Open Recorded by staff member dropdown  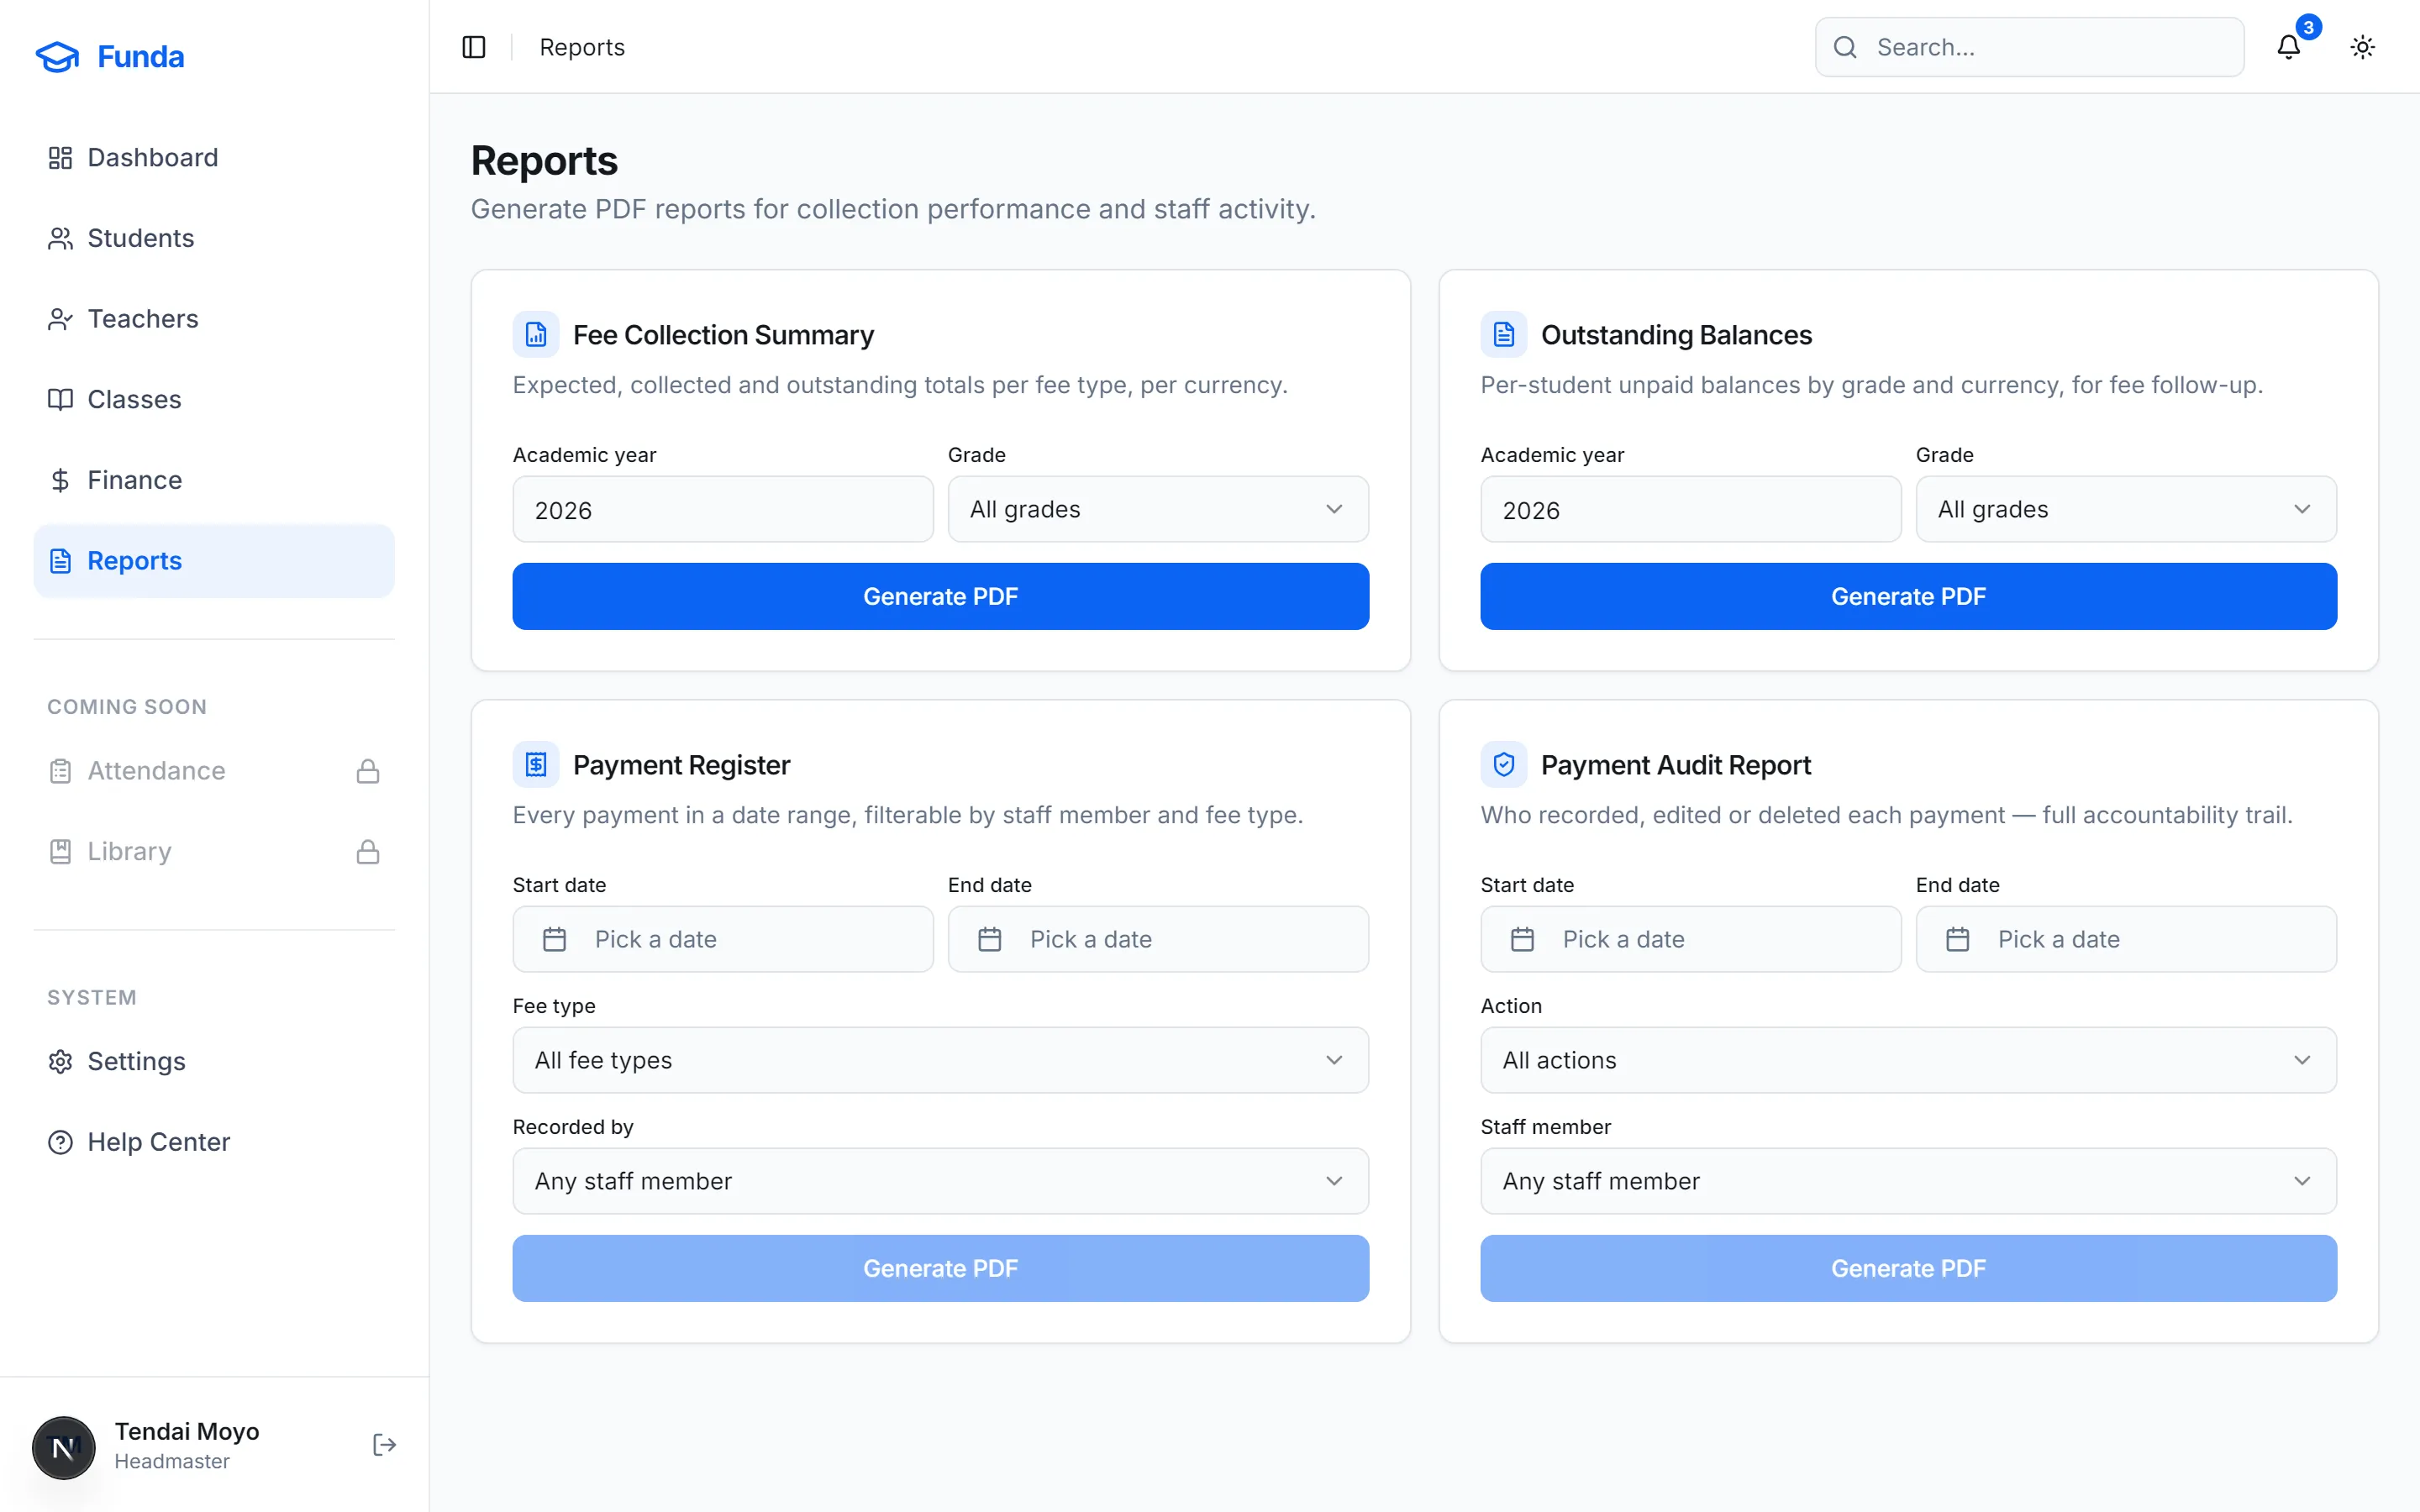[x=940, y=1181]
